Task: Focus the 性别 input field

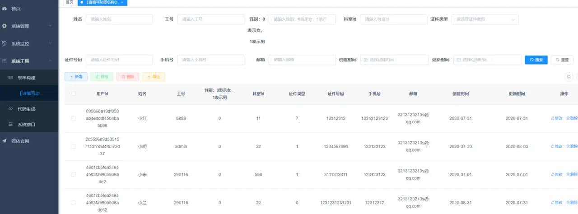Action: point(302,19)
